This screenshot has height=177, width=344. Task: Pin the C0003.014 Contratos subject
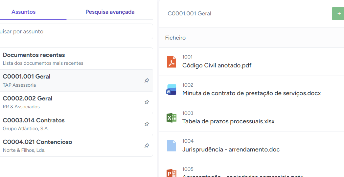pyautogui.click(x=147, y=124)
